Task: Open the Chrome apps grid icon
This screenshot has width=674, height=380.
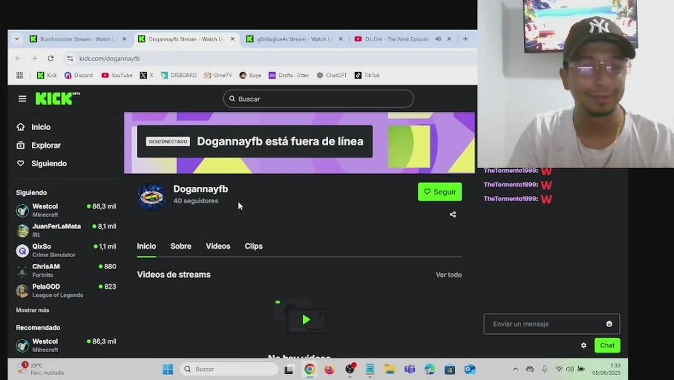Action: coord(20,75)
